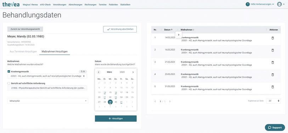Click the Hinzufügen button
This screenshot has width=288, height=133.
pos(116,119)
